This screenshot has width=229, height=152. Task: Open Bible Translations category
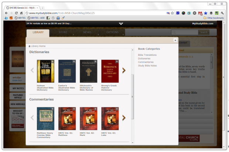147,55
